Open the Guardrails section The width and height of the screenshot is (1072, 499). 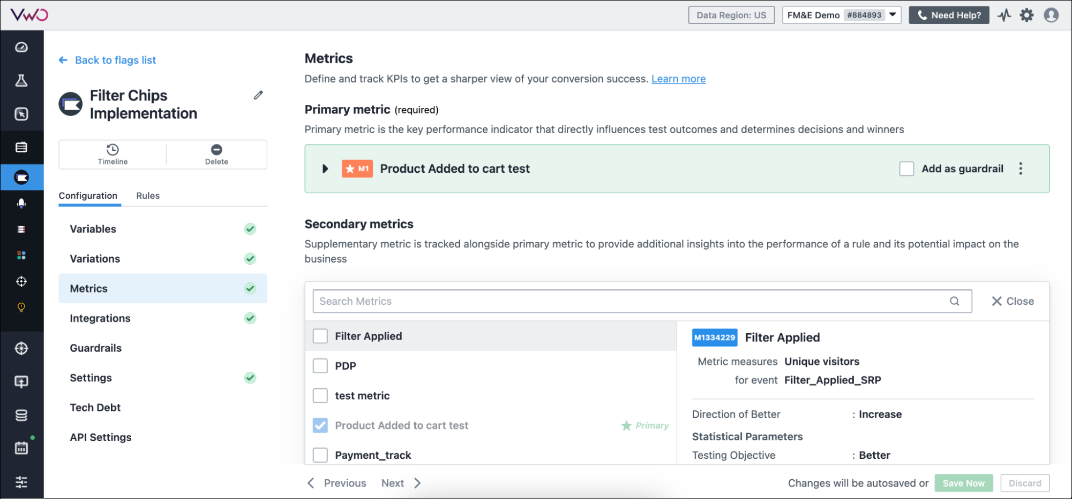click(163, 348)
